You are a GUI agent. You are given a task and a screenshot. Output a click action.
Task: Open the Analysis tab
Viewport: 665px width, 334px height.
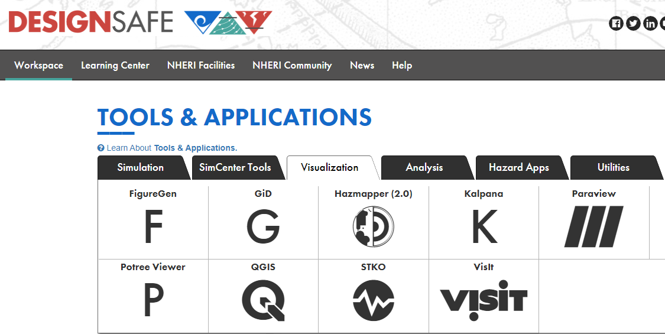tap(424, 168)
